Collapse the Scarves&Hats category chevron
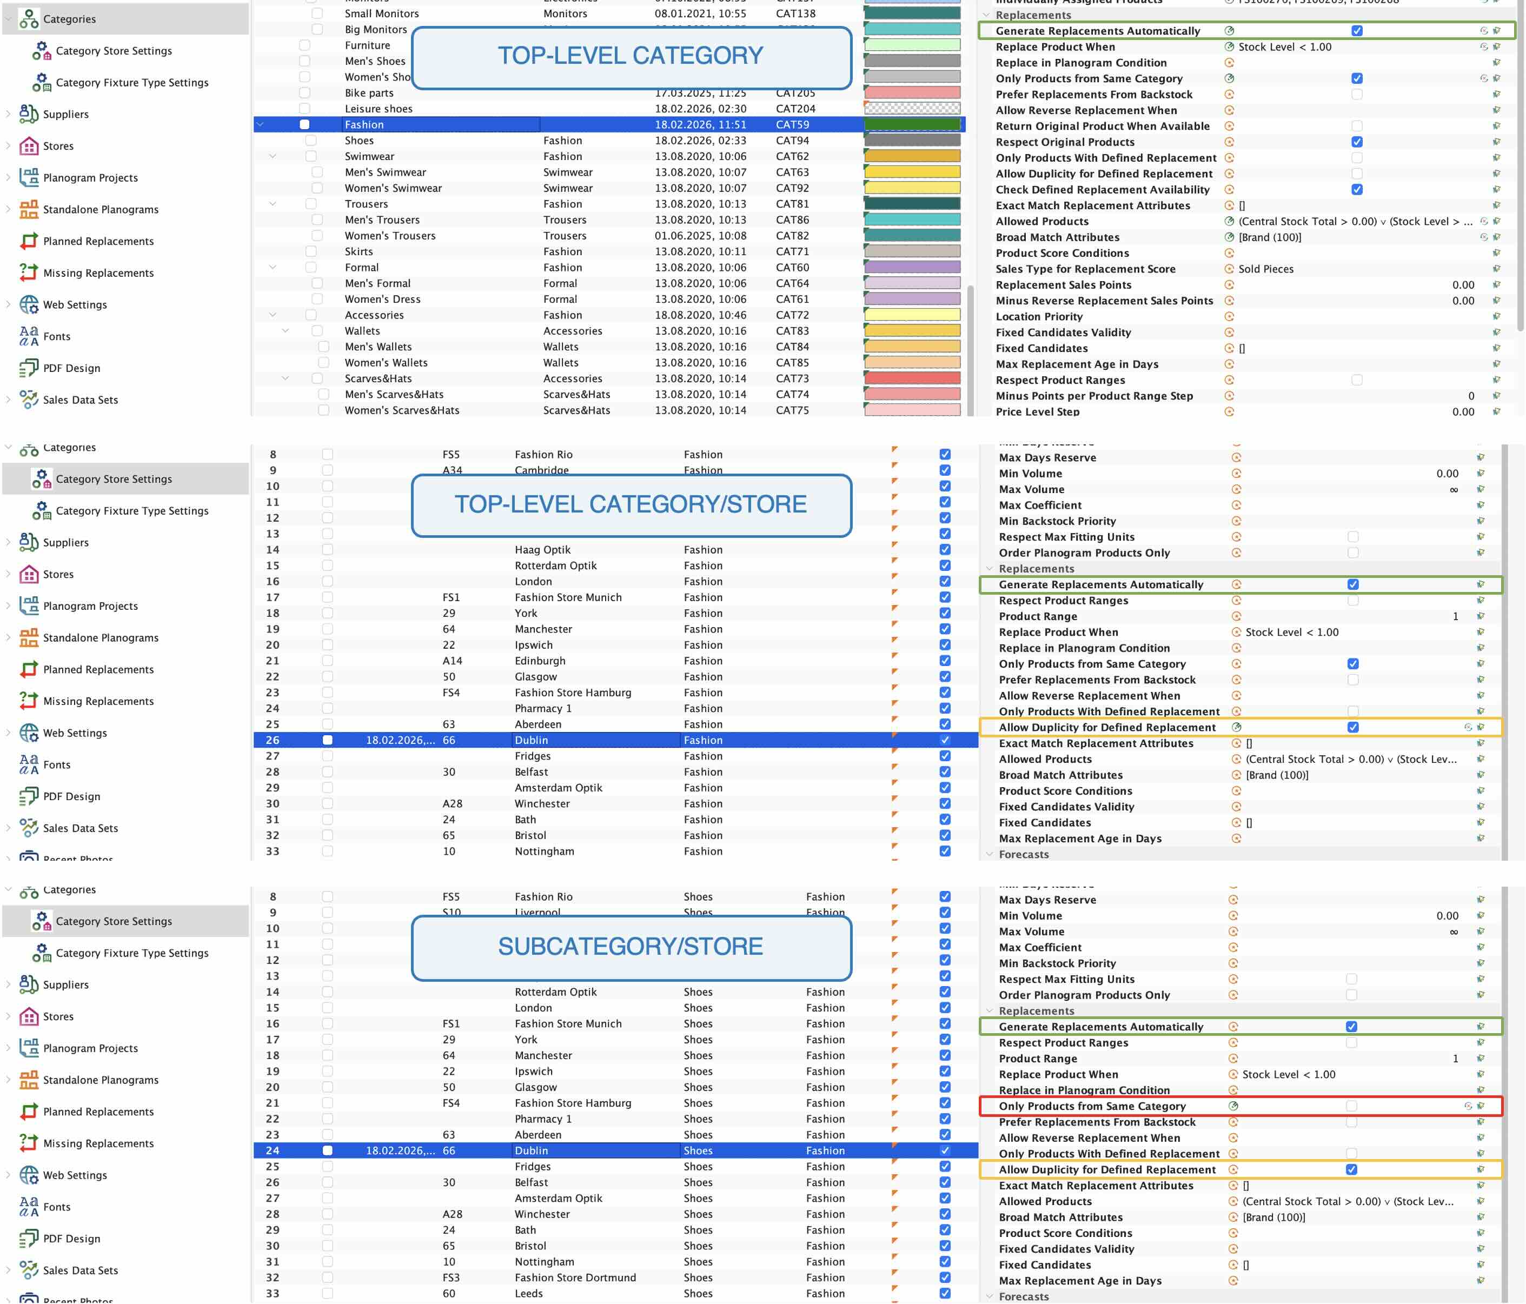The image size is (1526, 1304). pyautogui.click(x=285, y=378)
